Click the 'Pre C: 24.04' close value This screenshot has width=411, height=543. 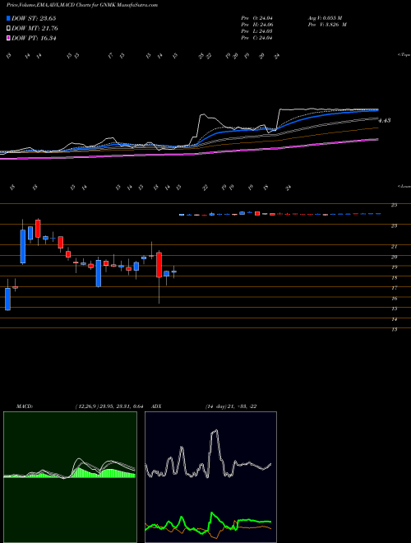click(x=256, y=38)
